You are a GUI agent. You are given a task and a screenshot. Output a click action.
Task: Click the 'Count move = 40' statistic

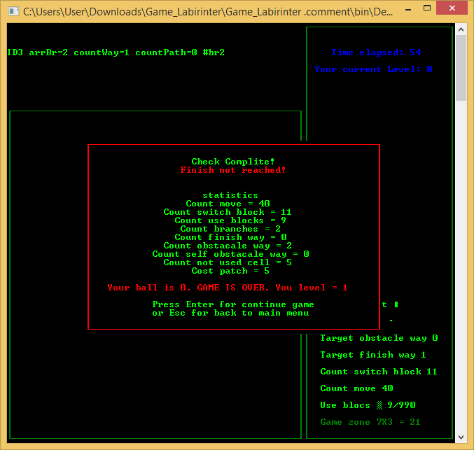228,204
